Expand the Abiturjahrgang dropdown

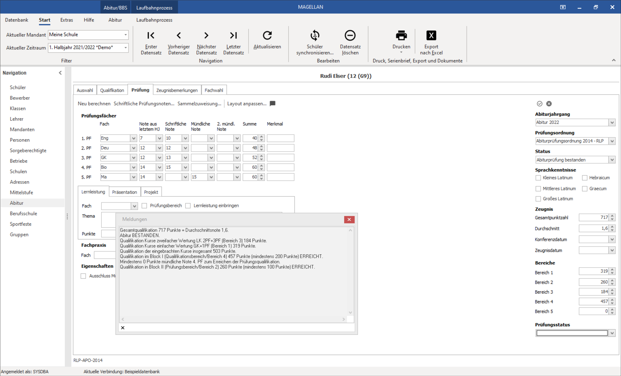pyautogui.click(x=612, y=123)
